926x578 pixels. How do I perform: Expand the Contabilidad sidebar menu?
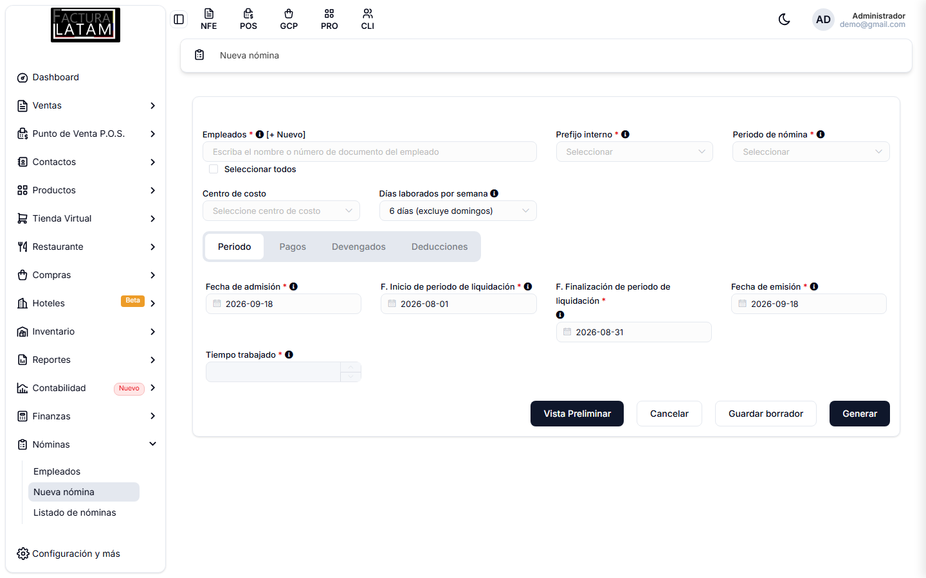86,388
